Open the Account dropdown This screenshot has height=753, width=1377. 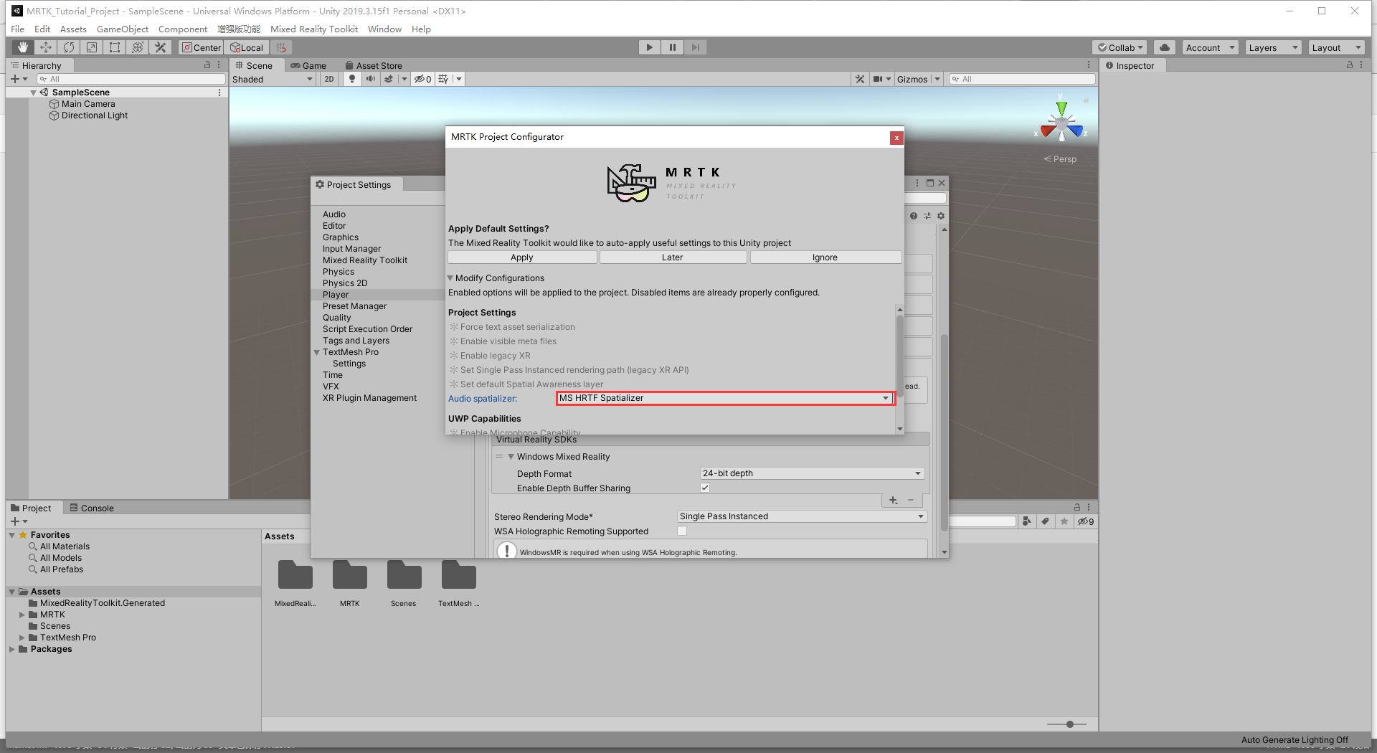click(1211, 47)
